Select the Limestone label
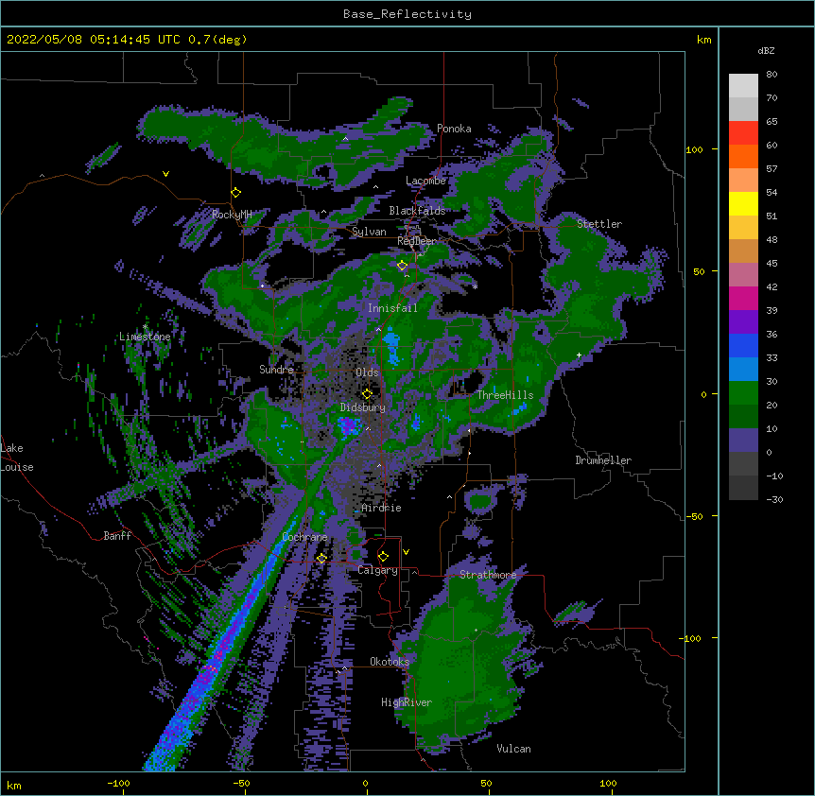 [145, 337]
